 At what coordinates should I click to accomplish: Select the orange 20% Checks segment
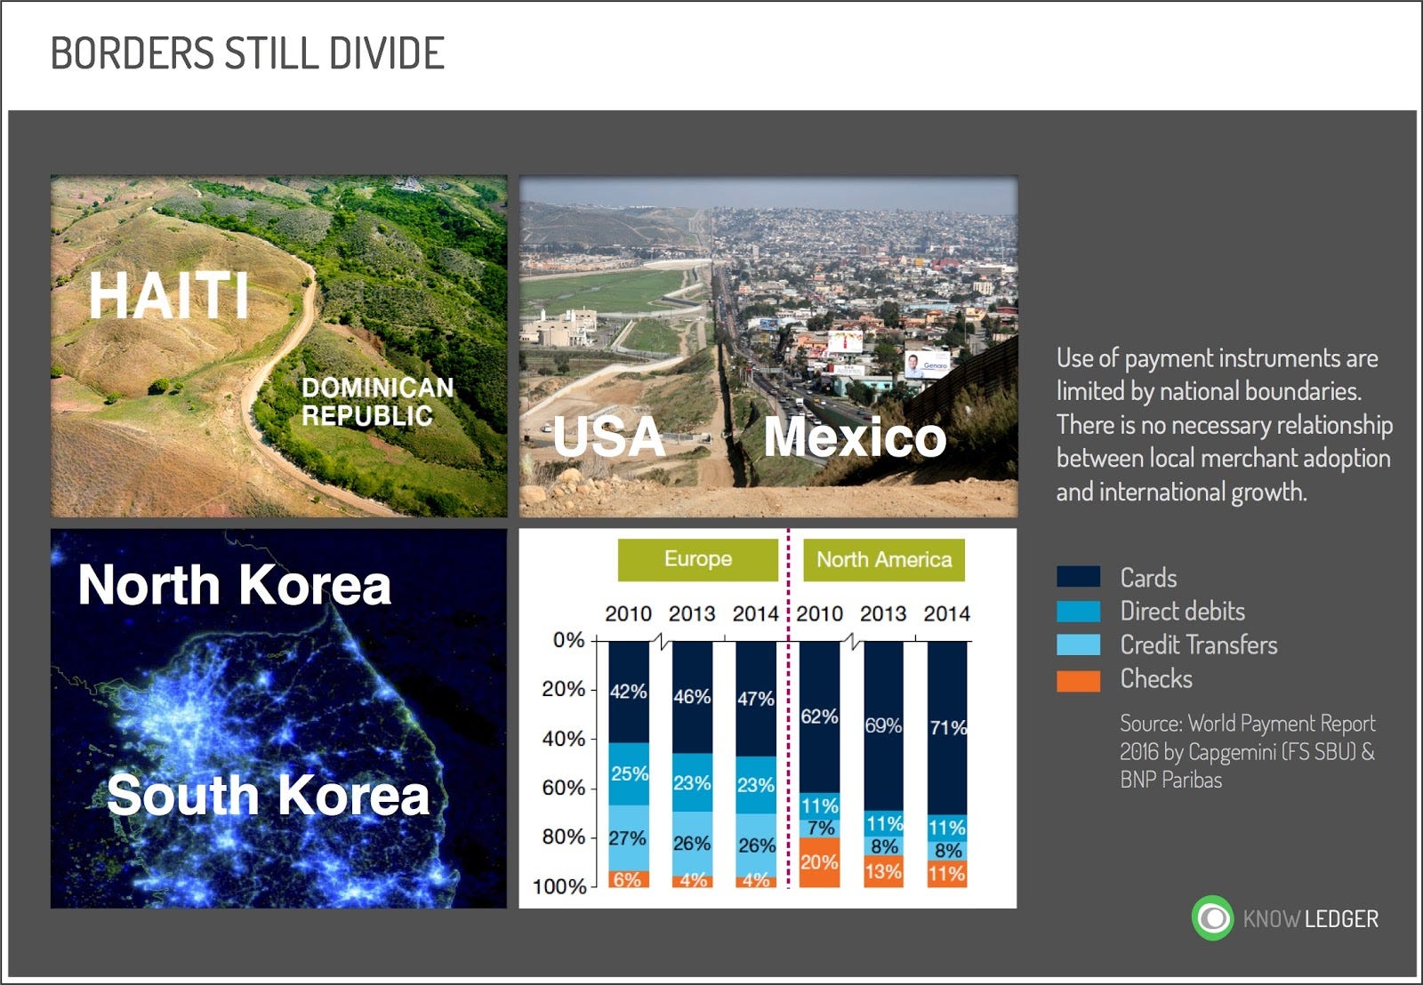(x=819, y=862)
